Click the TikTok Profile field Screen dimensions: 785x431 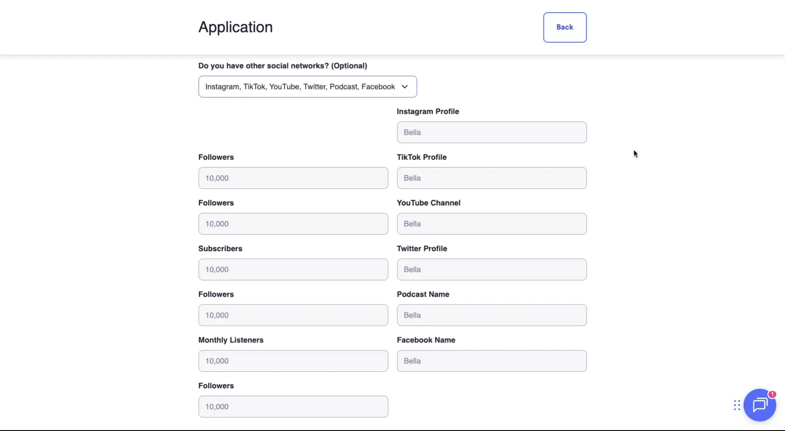pos(491,178)
